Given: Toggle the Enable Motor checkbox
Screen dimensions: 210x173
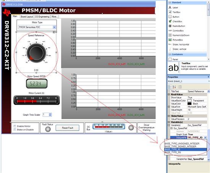Looking at the screenshot, I should 15,126.
